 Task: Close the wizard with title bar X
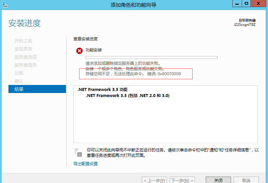(258, 3)
